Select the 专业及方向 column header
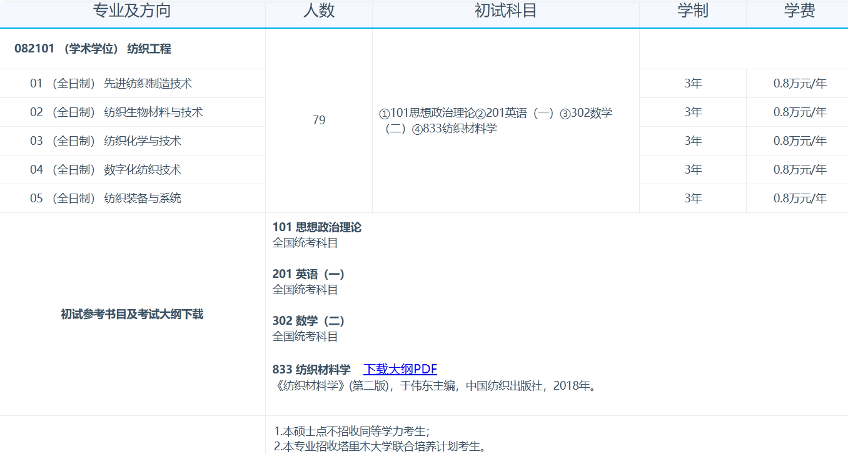 (132, 14)
